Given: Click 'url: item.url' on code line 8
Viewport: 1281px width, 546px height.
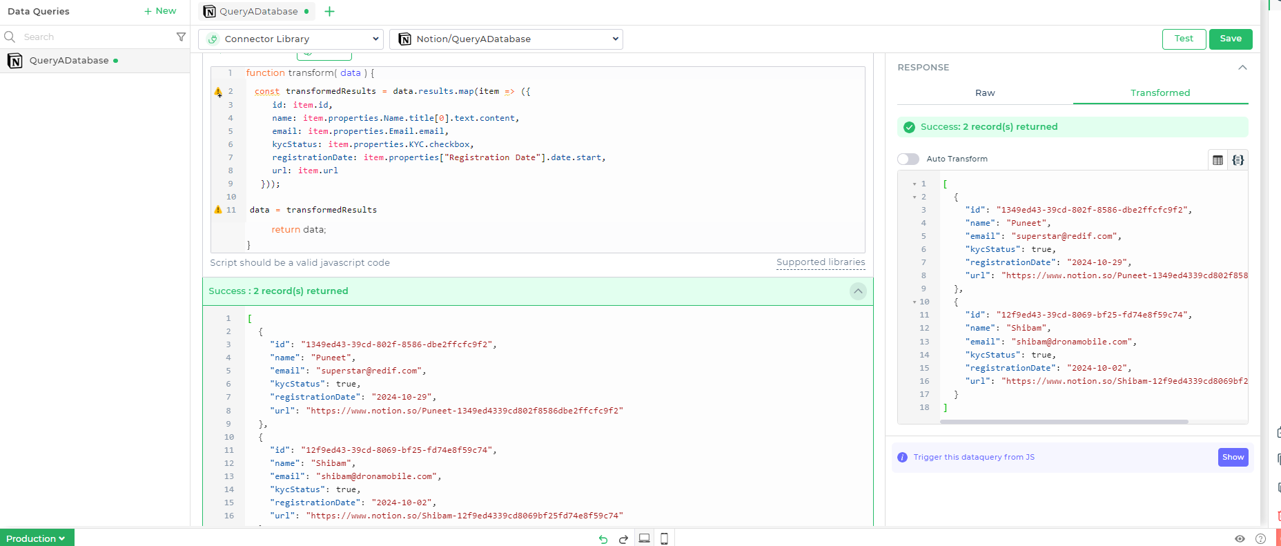Looking at the screenshot, I should [305, 171].
